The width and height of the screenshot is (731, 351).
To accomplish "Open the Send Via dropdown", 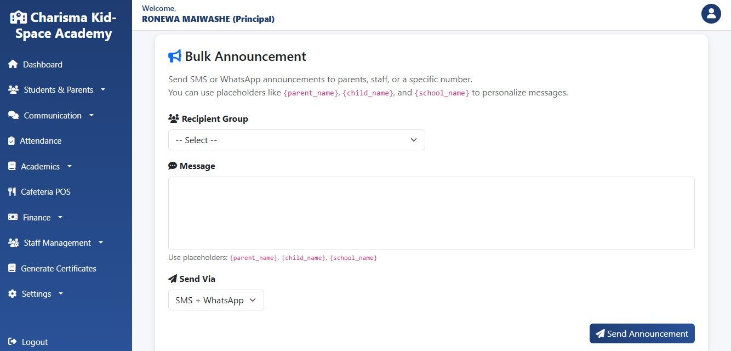I will tap(216, 300).
